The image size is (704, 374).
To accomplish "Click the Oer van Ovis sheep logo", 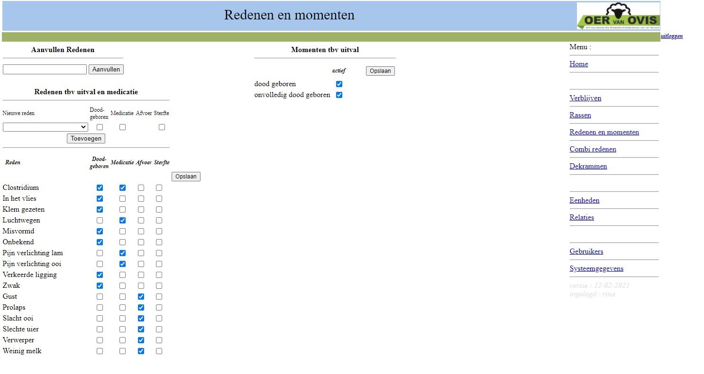I will coord(618,16).
